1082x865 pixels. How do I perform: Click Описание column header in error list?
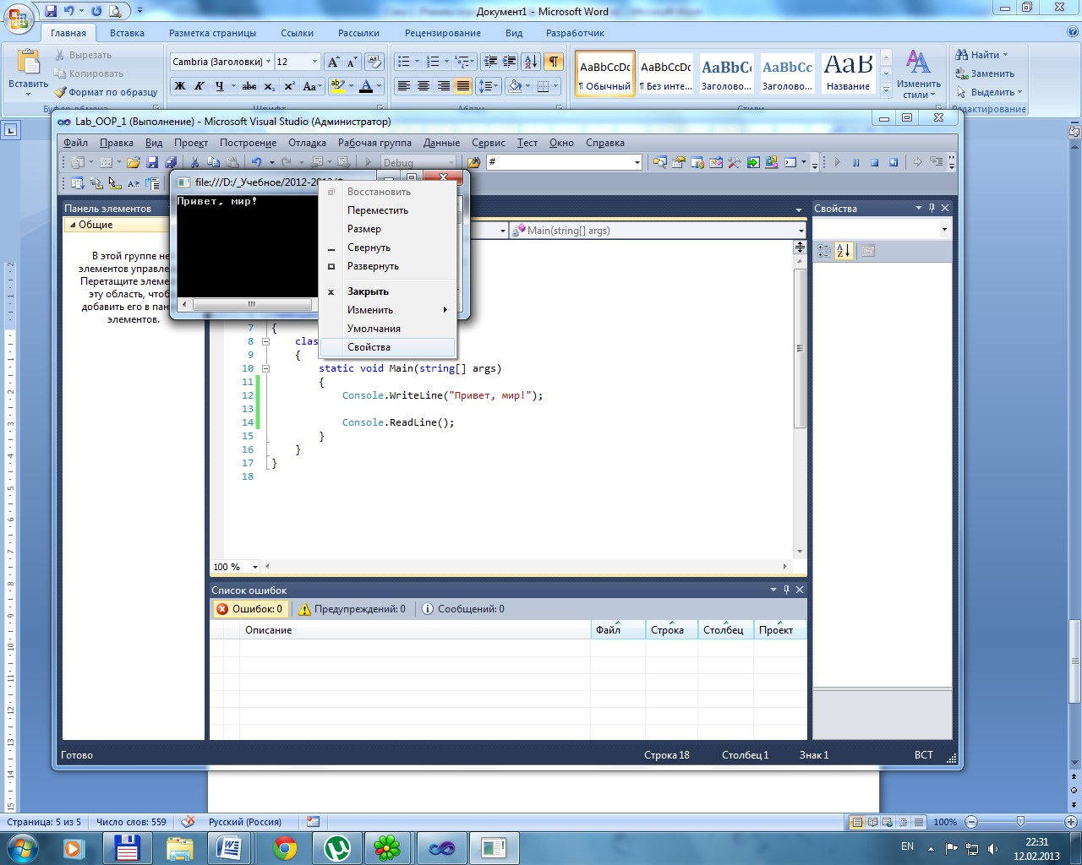[414, 630]
